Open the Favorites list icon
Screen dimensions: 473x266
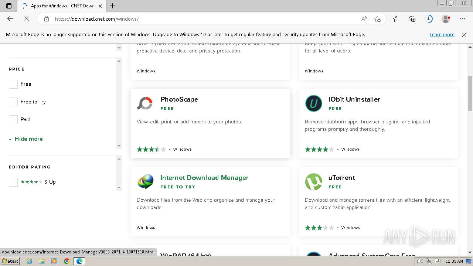pos(396,19)
